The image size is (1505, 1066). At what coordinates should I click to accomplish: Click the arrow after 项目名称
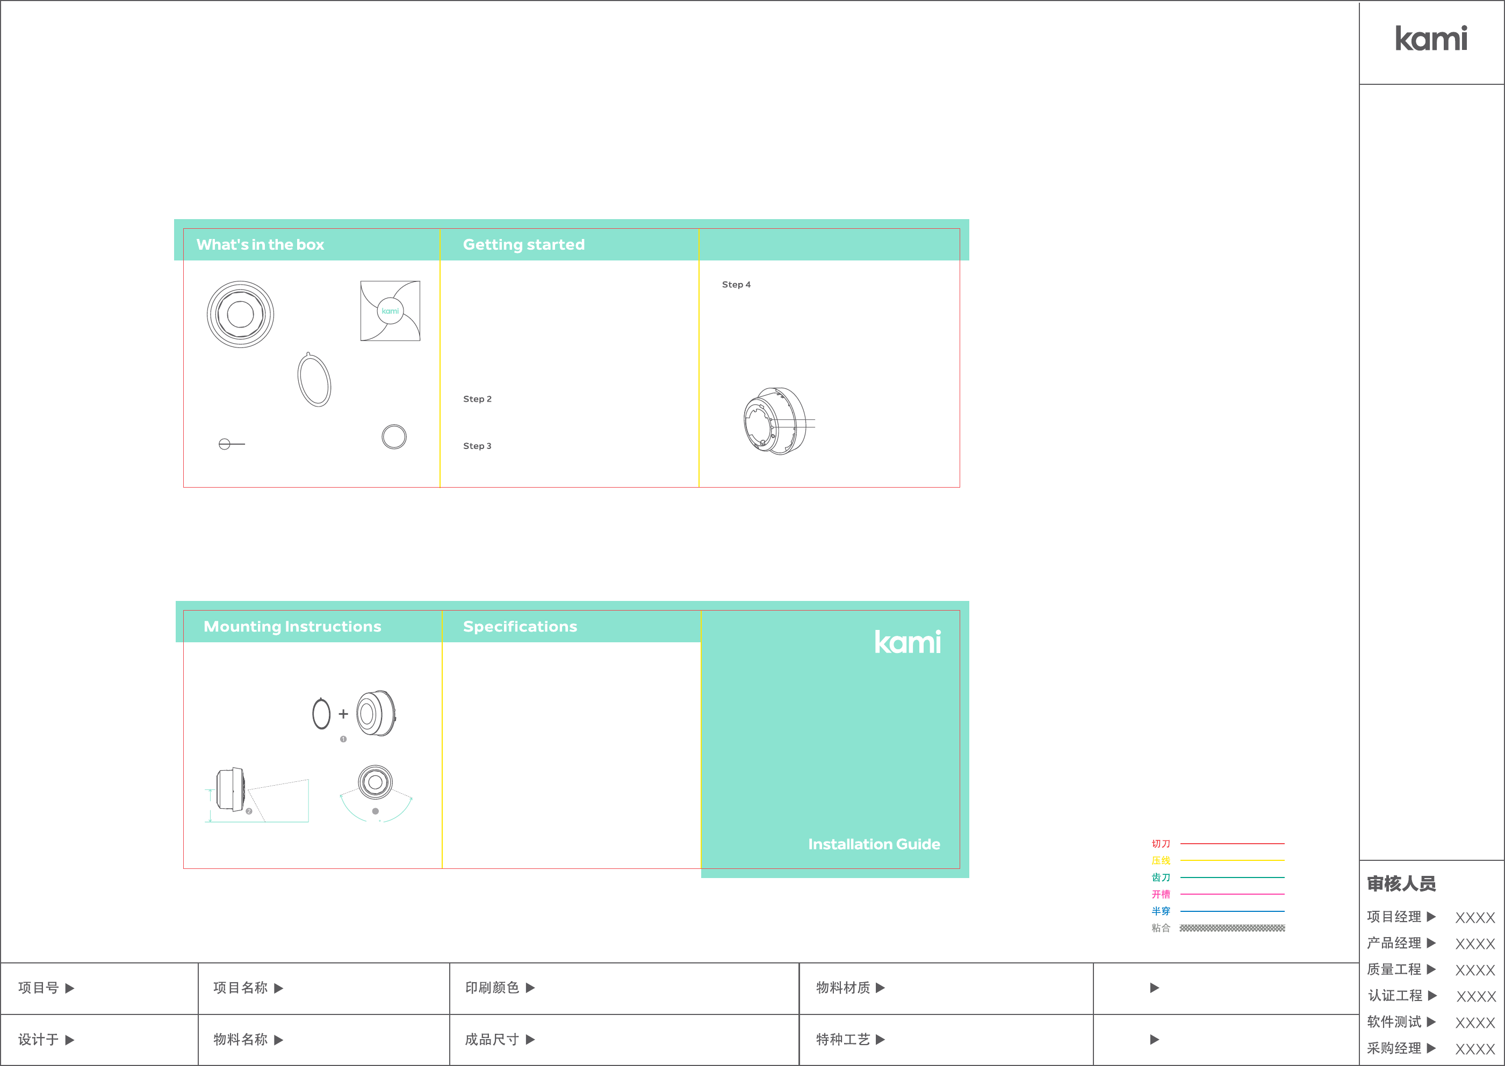coord(278,988)
